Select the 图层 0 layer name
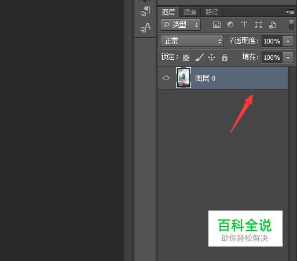This screenshot has width=297, height=261. (205, 78)
